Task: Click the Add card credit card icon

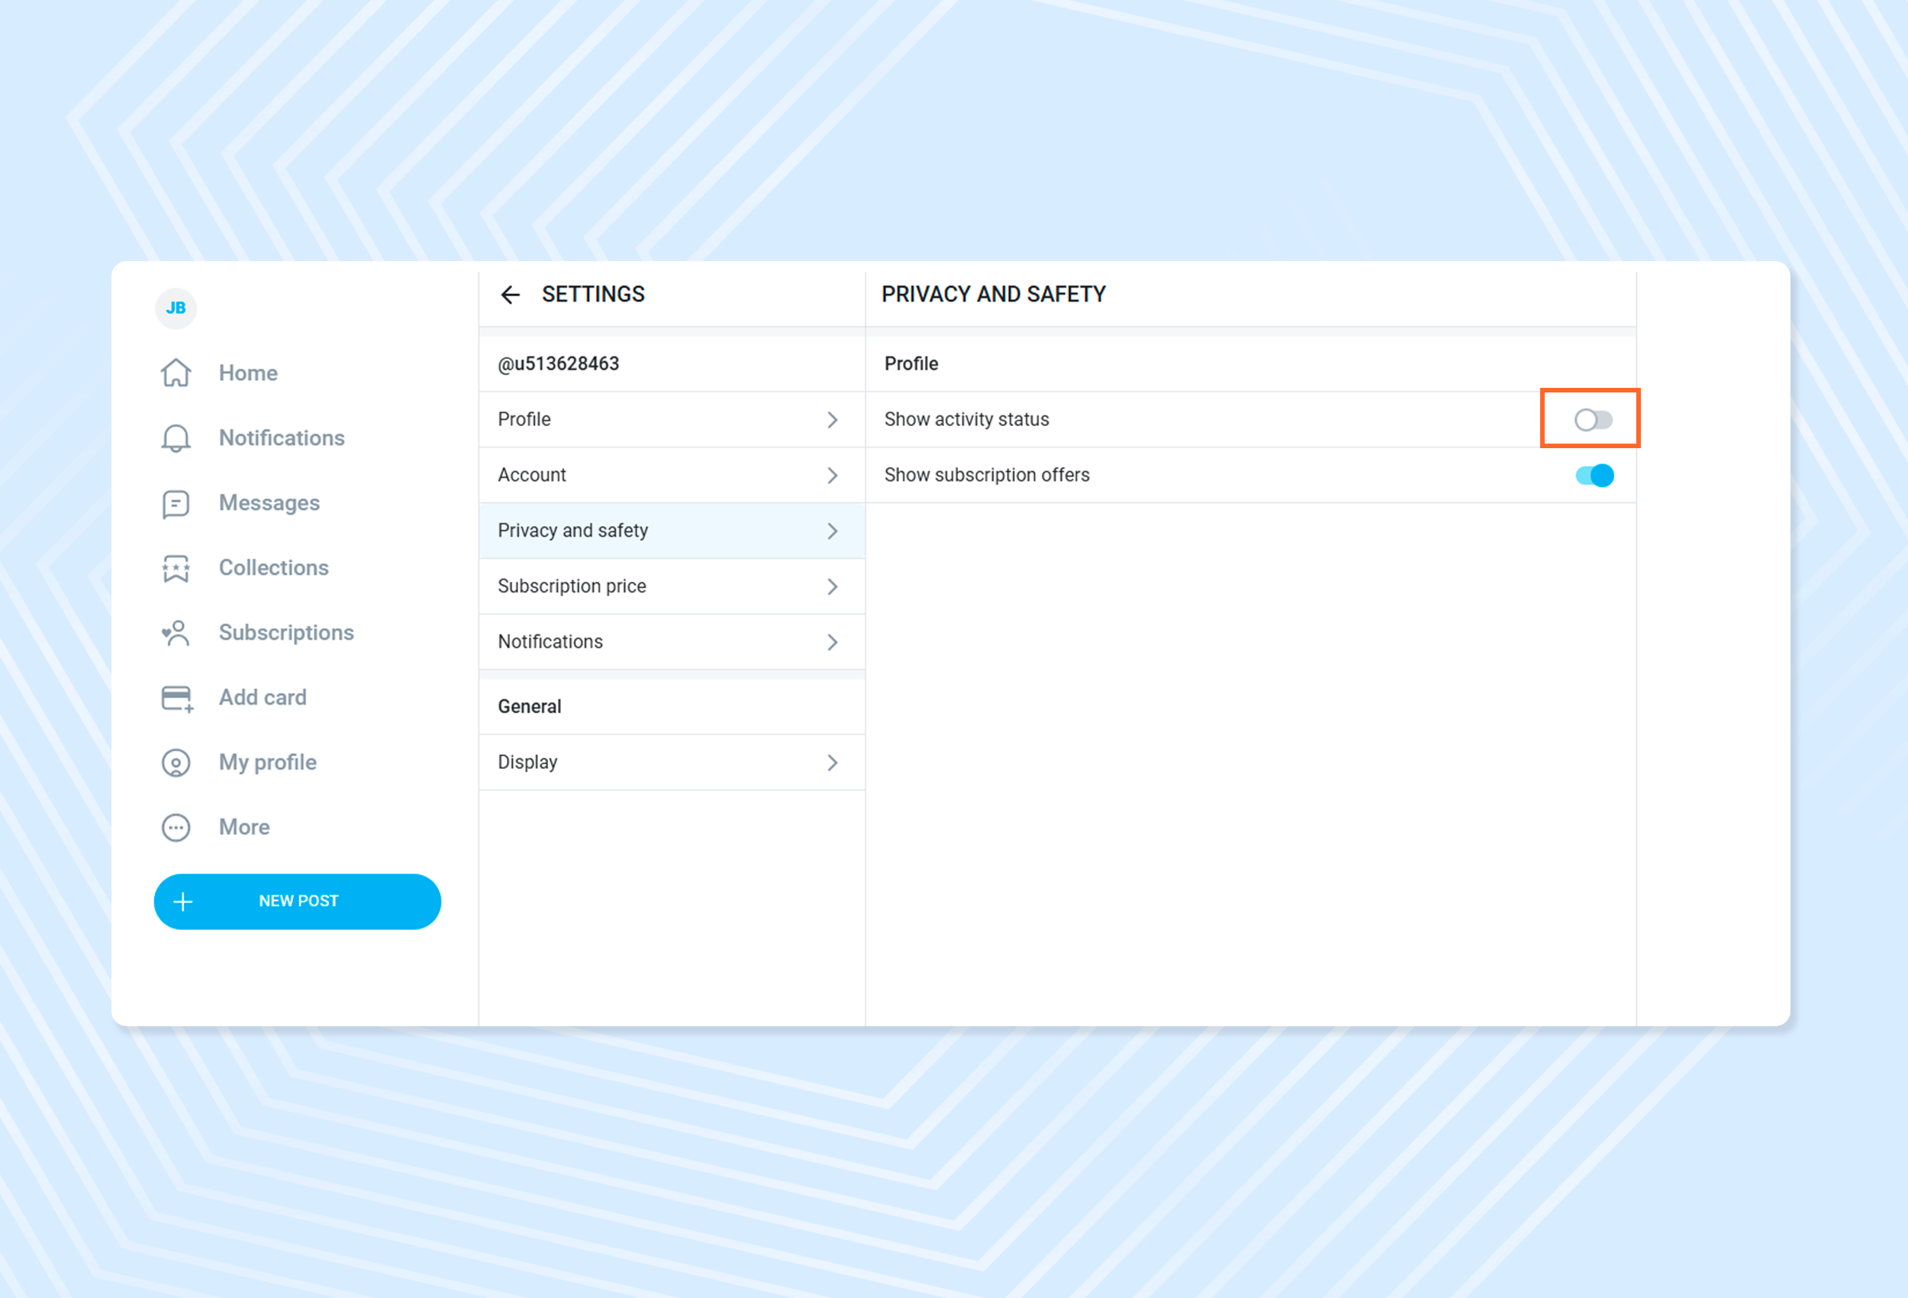Action: pos(177,699)
